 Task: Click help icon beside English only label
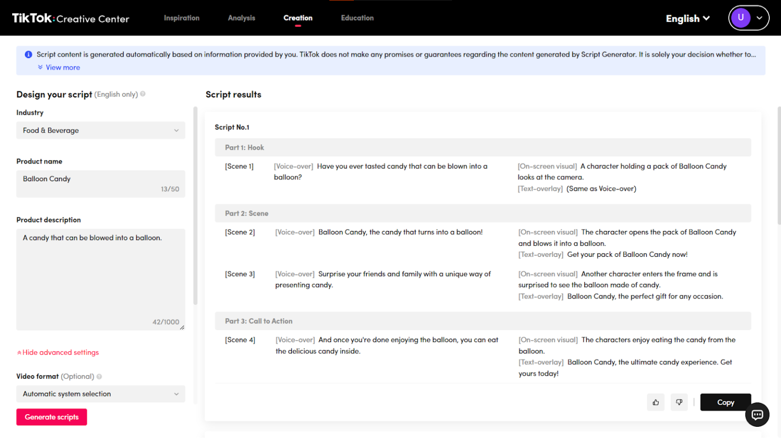point(143,94)
